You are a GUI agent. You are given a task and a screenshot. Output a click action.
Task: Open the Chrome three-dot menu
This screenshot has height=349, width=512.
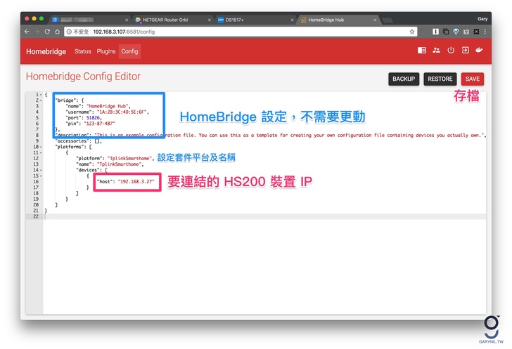pyautogui.click(x=485, y=32)
